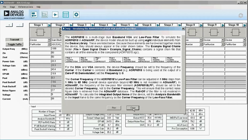Open the Reference Data menu
Viewport: 248px width, 140px height.
tap(26, 7)
